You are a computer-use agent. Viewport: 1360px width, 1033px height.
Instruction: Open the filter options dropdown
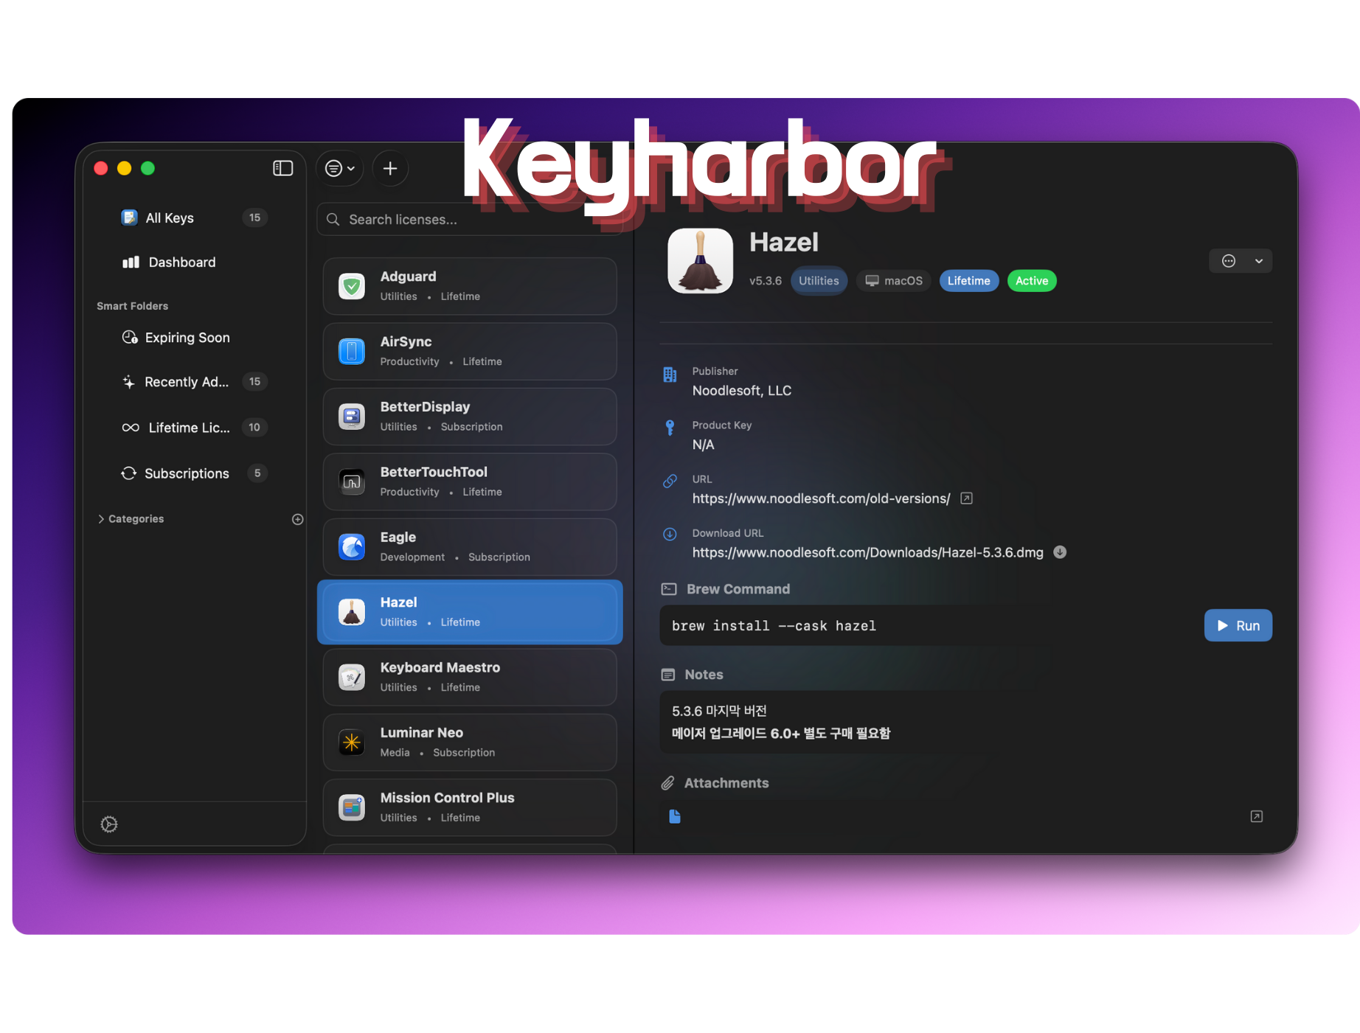pyautogui.click(x=340, y=169)
